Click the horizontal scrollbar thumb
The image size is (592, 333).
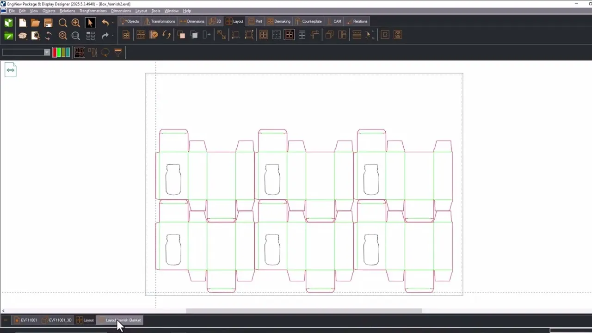(x=304, y=311)
